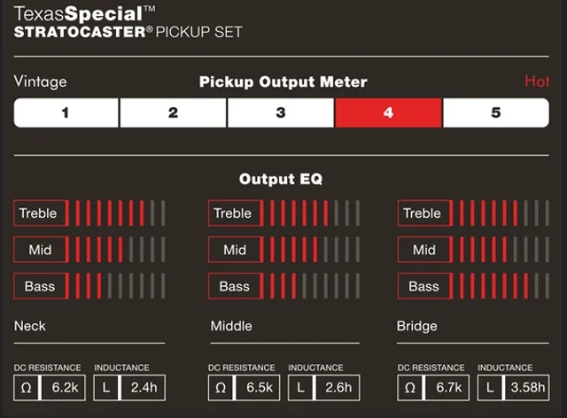
Task: Select output meter segment 3
Action: tap(281, 112)
